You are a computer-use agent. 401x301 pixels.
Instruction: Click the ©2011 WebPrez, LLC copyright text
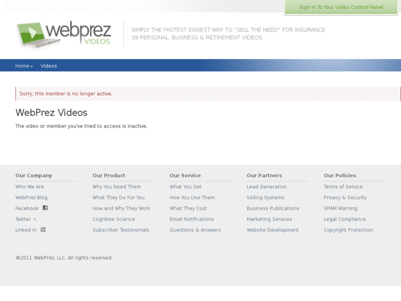click(64, 258)
